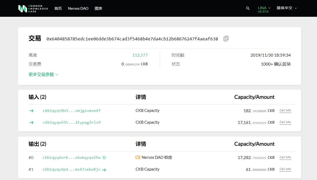Go to the 首页 nav item
This screenshot has width=317, height=180.
click(58, 8)
